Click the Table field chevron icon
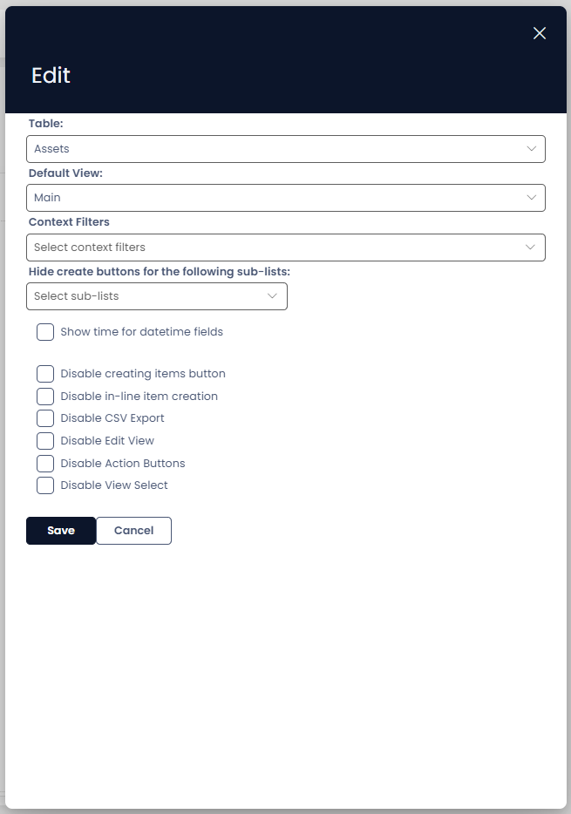 coord(533,148)
